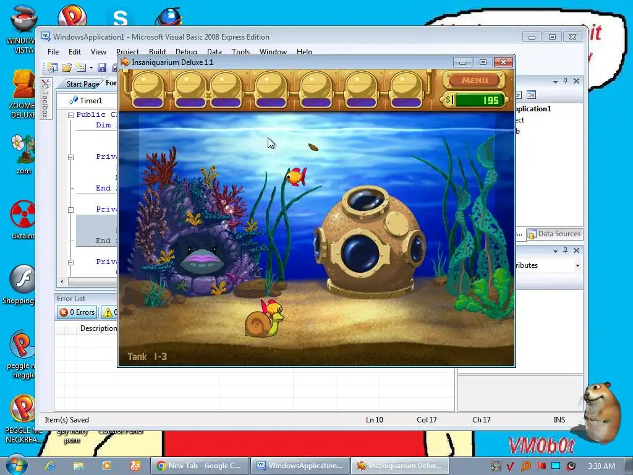Open Properties panel window position dropdown arrow
Image resolution: width=633 pixels, height=475 pixels.
point(556,251)
